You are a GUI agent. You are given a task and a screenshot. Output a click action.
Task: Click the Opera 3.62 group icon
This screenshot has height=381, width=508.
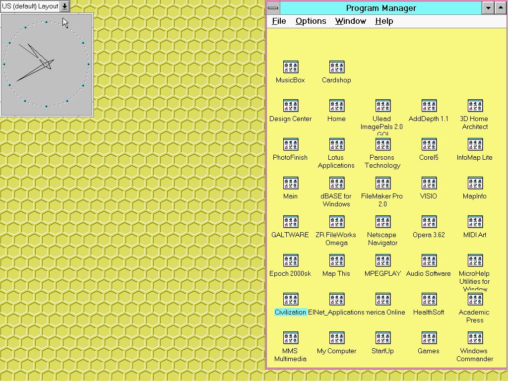tap(429, 222)
